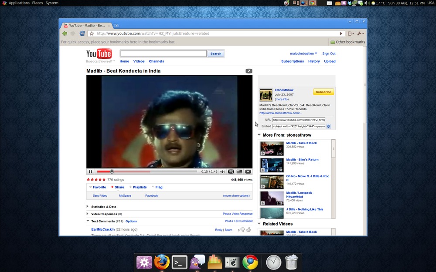This screenshot has width=436, height=272.
Task: Open the Channels tab on YouTube
Action: (x=156, y=61)
